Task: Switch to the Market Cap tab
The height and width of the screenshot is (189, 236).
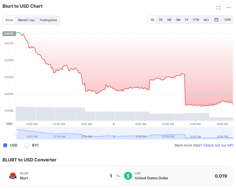Action: [26, 20]
